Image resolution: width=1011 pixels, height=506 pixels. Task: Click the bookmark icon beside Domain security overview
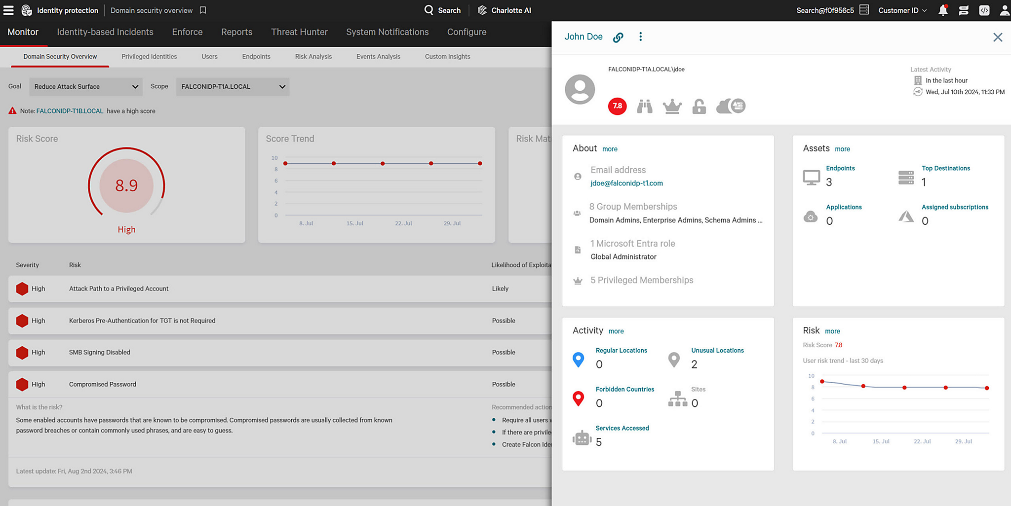tap(202, 10)
